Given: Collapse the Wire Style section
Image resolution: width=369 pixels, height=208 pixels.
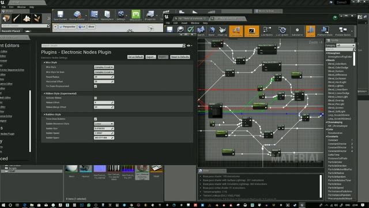Looking at the screenshot, I should 44,62.
